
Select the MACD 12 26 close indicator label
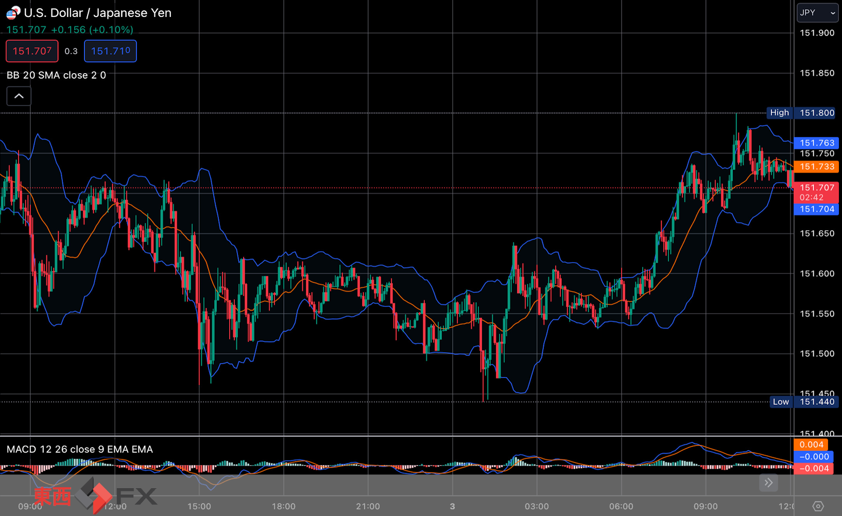point(80,449)
